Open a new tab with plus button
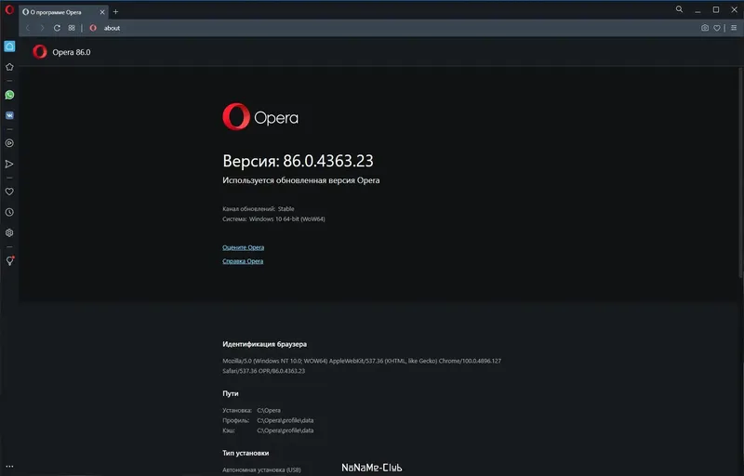This screenshot has height=476, width=744. point(115,11)
